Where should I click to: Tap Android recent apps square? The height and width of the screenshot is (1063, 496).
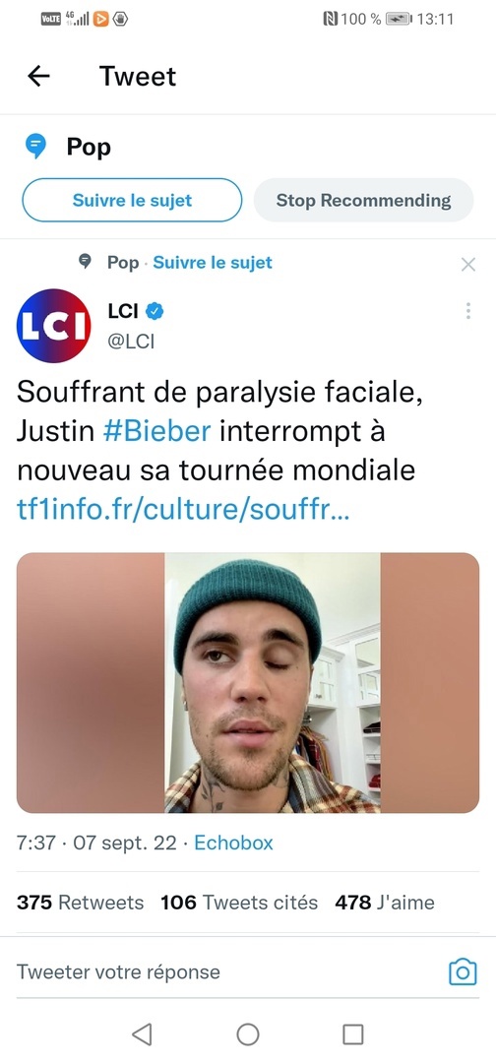pos(353,1033)
